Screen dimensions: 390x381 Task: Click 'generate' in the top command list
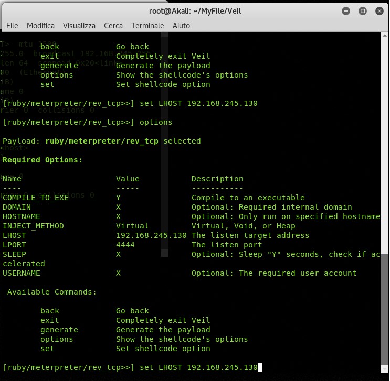[x=59, y=66]
